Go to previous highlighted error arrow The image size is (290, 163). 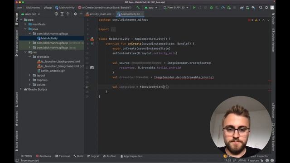pos(263,20)
